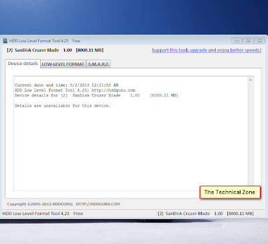Click the HDD Low Level Format Tool title icon
The image size is (268, 244).
(x=5, y=41)
